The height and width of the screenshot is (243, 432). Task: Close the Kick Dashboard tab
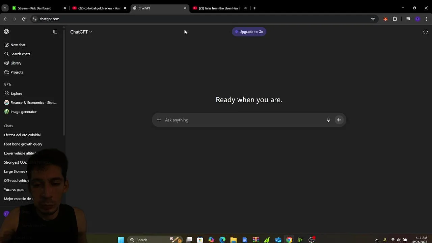[x=65, y=8]
